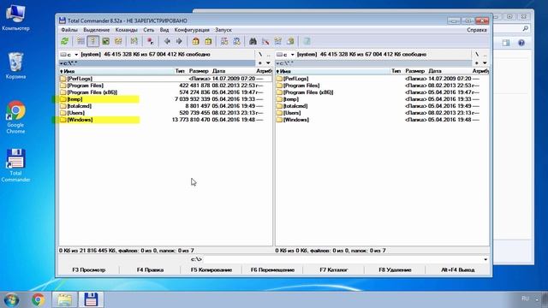Click the help icon in background window
Viewport: 548px width, 308px height.
click(x=521, y=43)
